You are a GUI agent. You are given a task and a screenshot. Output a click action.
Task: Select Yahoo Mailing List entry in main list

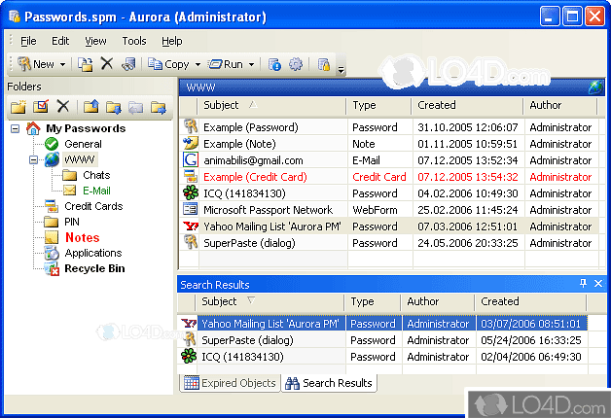point(388,226)
